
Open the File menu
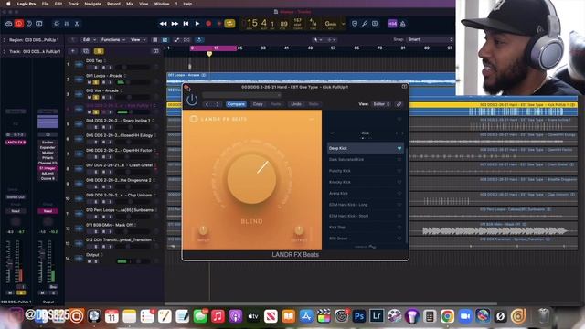(45, 4)
